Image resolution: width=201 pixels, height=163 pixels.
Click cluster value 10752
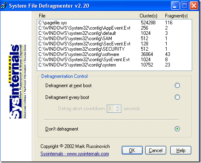(147, 65)
